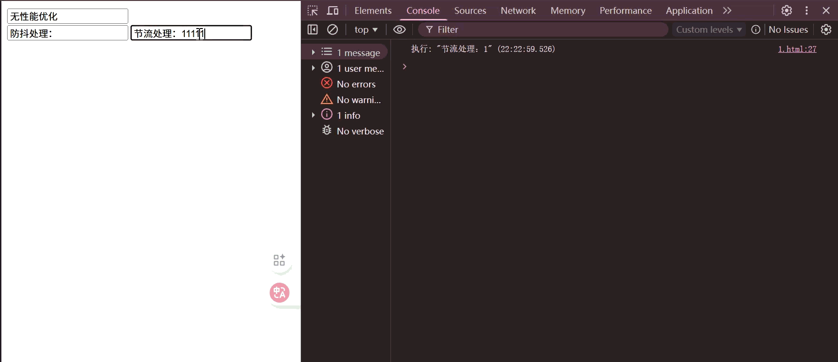
Task: Open DevTools settings gear
Action: 787,10
